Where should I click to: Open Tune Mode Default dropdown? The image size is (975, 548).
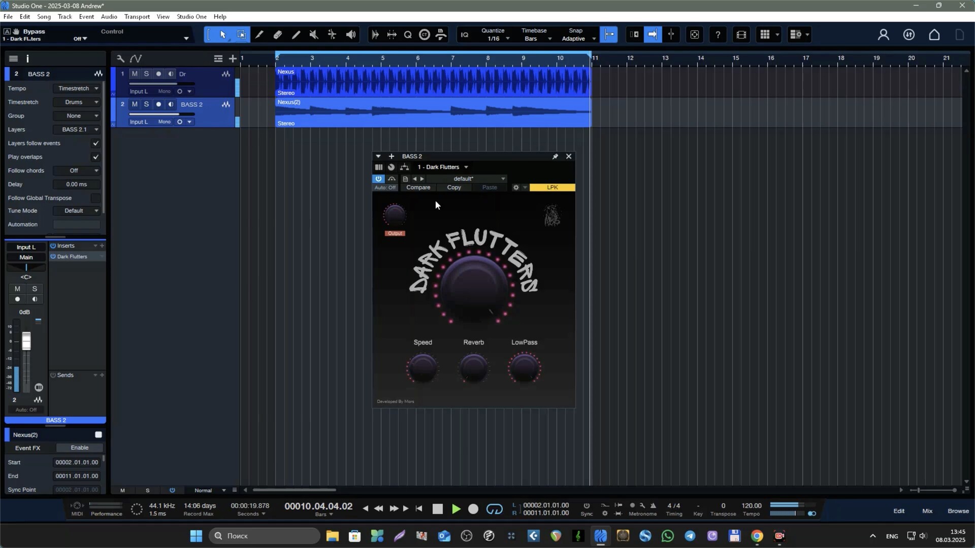click(x=77, y=211)
